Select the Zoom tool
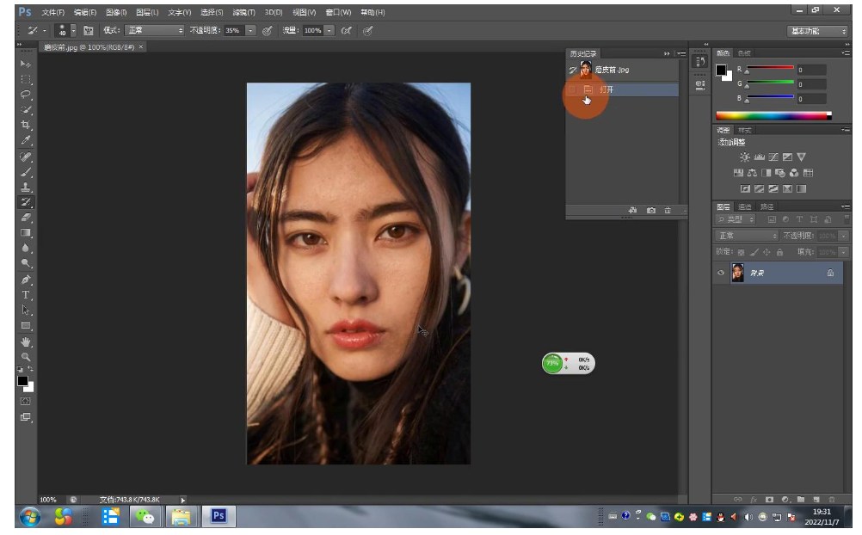The width and height of the screenshot is (862, 535). (x=25, y=357)
